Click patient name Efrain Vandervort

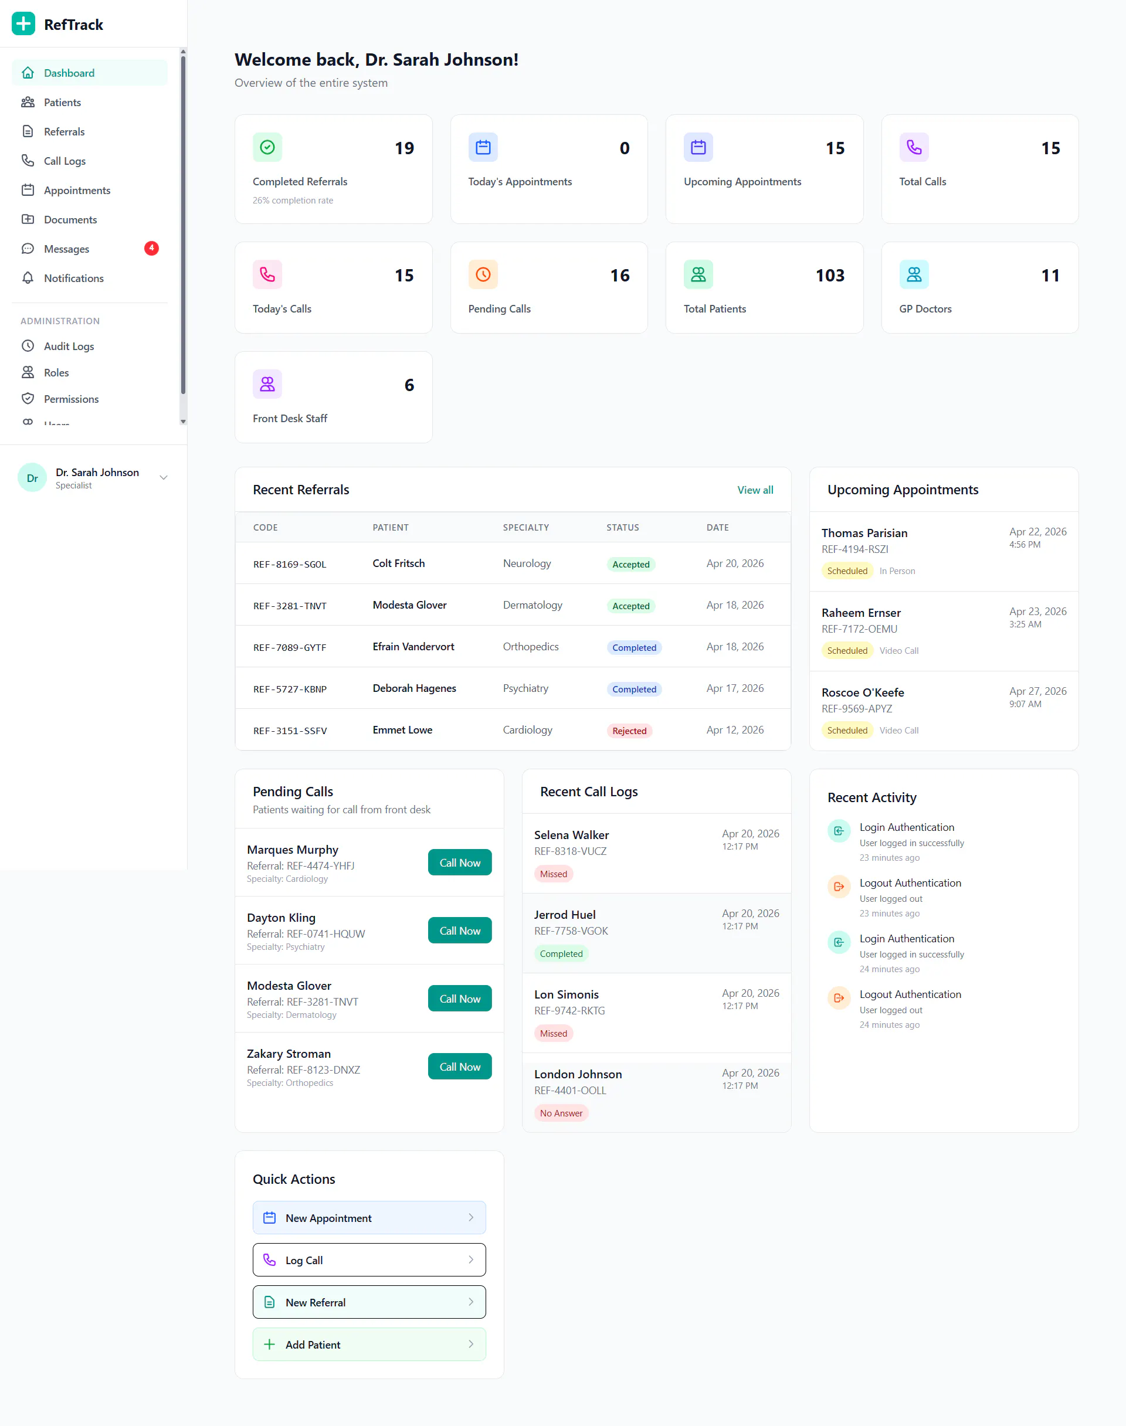point(413,646)
